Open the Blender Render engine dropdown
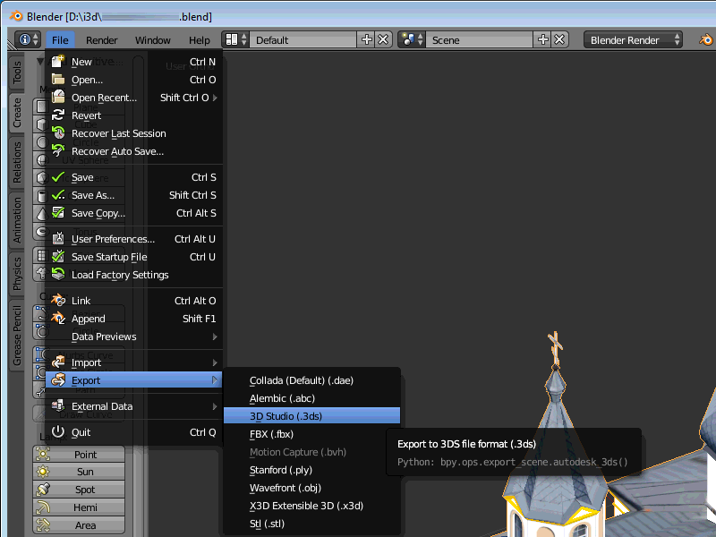 (x=633, y=40)
